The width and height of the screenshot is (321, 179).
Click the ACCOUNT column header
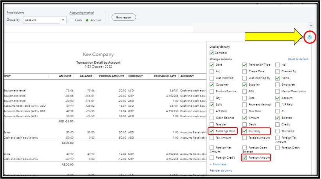pos(187,76)
